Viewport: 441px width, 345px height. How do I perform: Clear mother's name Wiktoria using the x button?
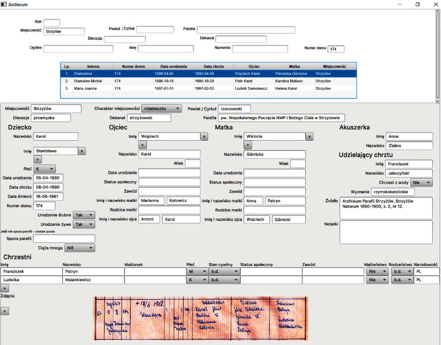pos(309,137)
